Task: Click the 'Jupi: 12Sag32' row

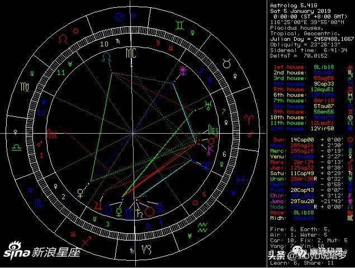Action: [x=311, y=168]
